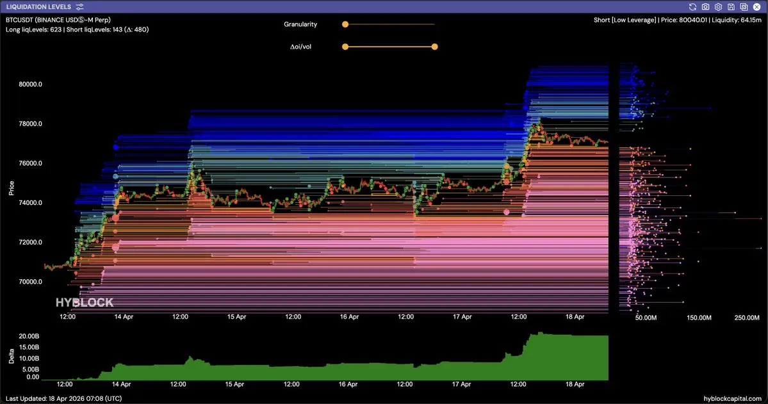The image size is (768, 404).
Task: Click the 18 Apr label on main chart axis
Action: tap(575, 317)
